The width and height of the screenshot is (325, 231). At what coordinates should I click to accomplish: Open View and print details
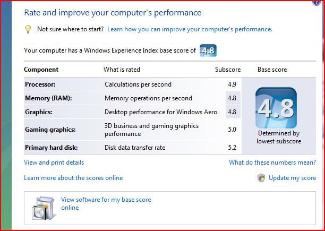[54, 162]
